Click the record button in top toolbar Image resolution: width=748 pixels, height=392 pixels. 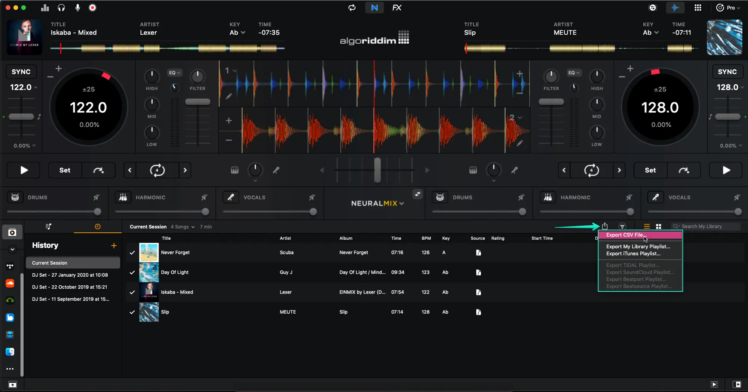tap(92, 7)
